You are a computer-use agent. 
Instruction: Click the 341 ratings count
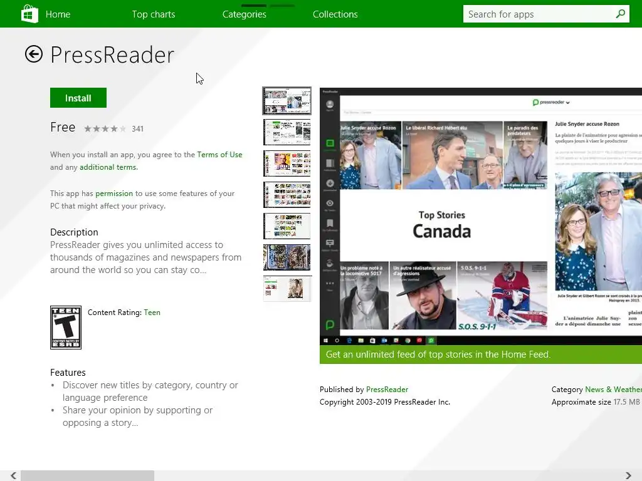point(137,129)
